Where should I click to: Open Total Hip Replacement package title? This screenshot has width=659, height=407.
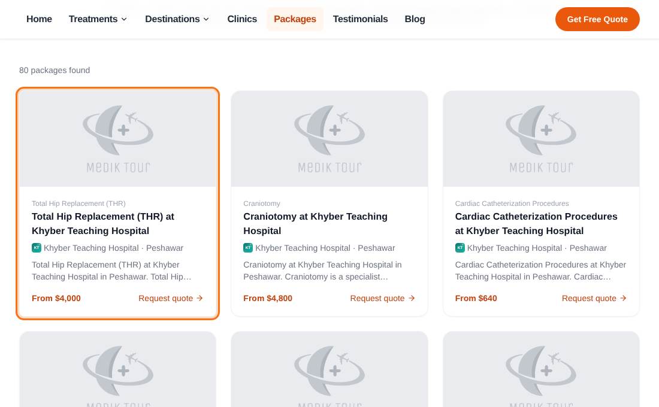coord(103,224)
